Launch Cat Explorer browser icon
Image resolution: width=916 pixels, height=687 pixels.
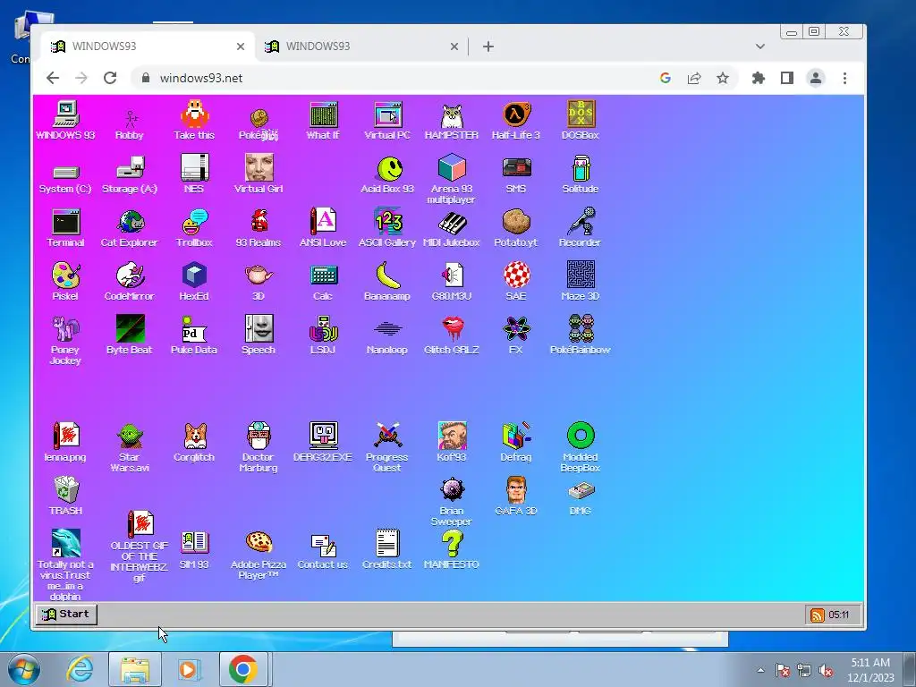pyautogui.click(x=131, y=222)
